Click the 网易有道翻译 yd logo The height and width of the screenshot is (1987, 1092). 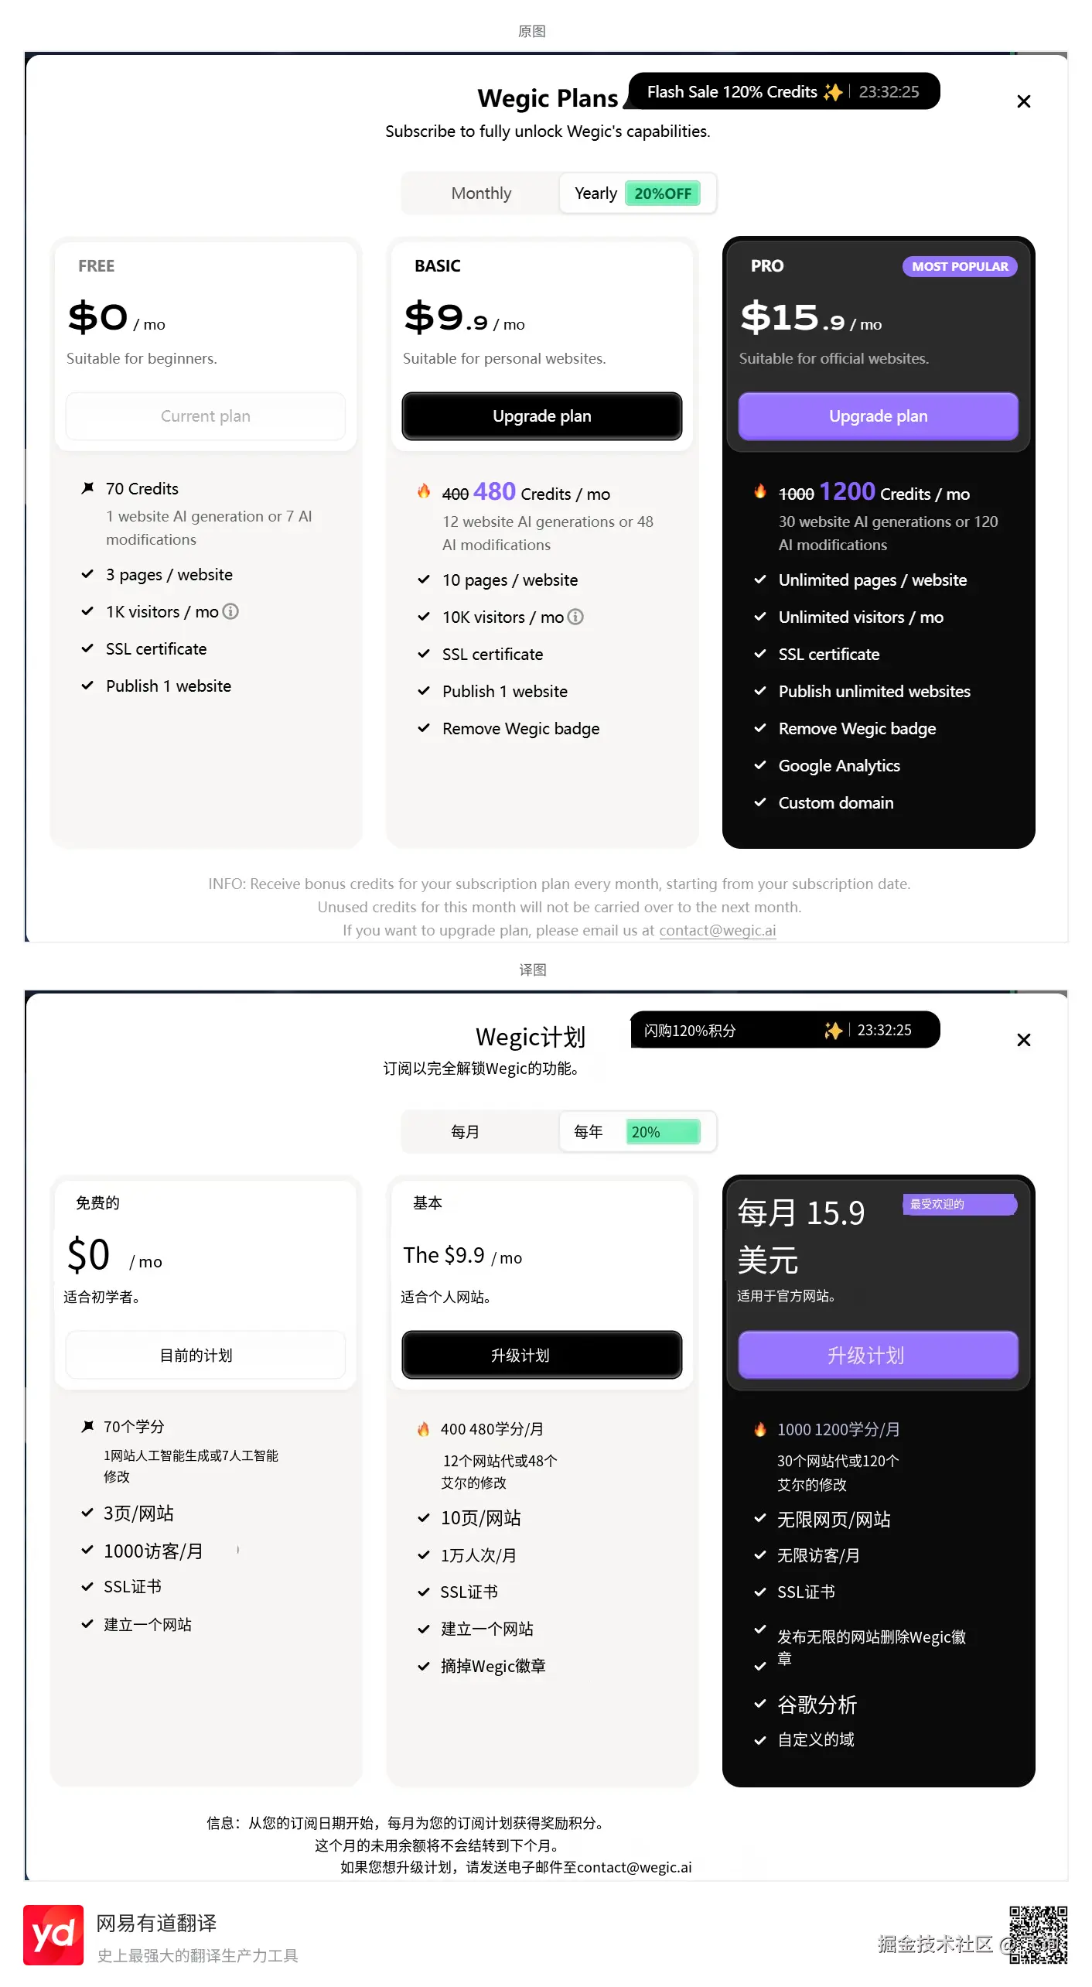pyautogui.click(x=53, y=1935)
